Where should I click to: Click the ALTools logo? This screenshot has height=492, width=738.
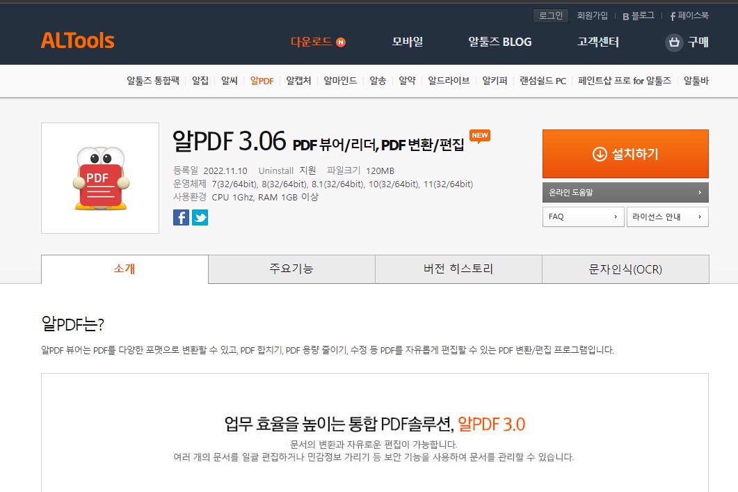pyautogui.click(x=78, y=41)
